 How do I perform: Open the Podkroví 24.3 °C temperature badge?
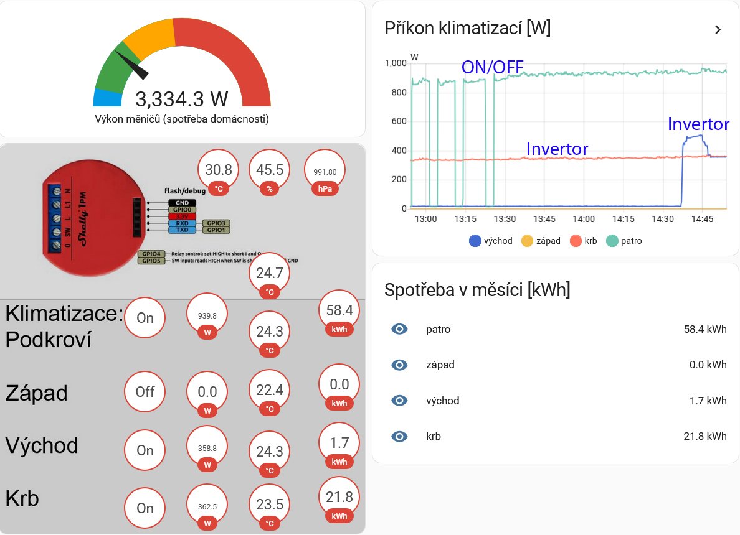pos(270,333)
